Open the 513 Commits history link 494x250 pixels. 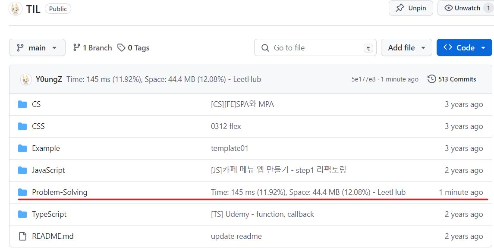pos(452,79)
